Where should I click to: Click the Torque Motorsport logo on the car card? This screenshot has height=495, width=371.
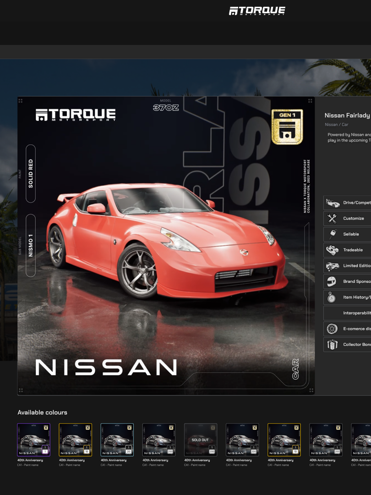(76, 115)
